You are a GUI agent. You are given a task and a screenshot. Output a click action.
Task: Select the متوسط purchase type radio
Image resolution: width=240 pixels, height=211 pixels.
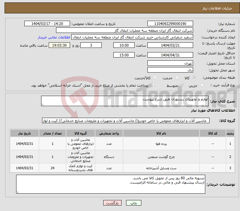(182, 85)
